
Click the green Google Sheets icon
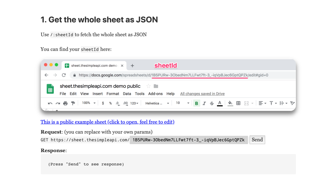click(50, 89)
